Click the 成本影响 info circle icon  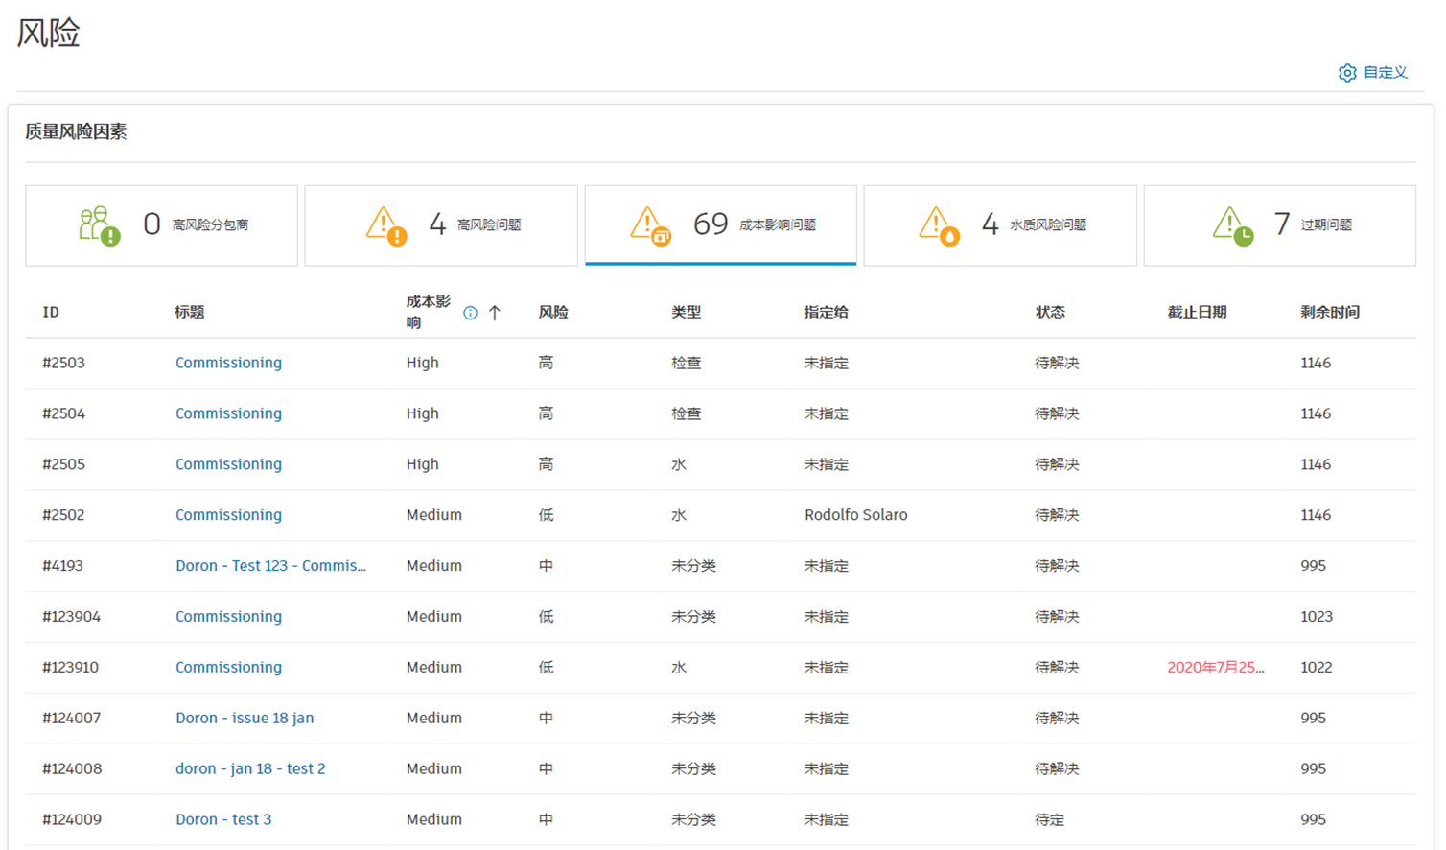[470, 313]
